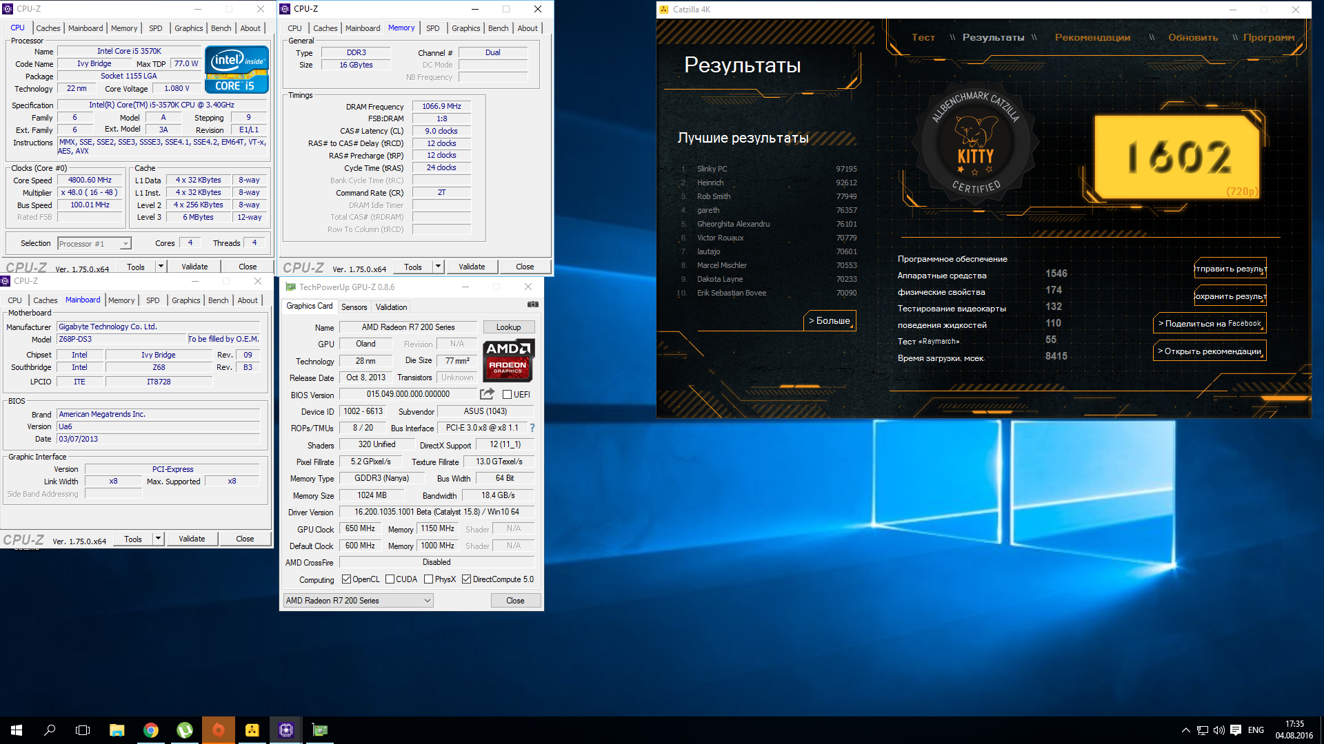The image size is (1324, 744).
Task: Click the BIOS version share icon in GPU-Z
Action: click(487, 393)
